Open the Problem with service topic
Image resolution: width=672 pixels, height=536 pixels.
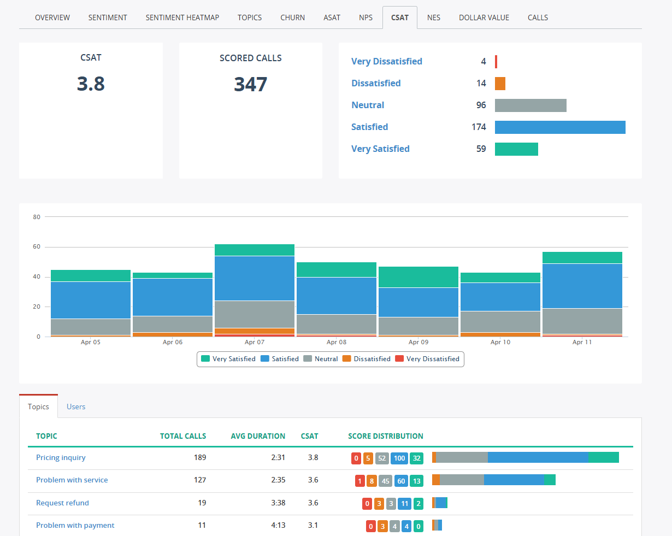(x=72, y=480)
